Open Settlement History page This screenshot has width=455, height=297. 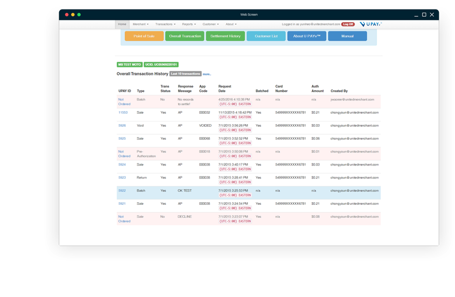pos(225,36)
